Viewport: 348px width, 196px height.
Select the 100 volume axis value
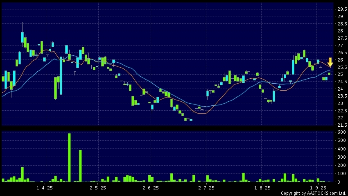click(x=341, y=173)
